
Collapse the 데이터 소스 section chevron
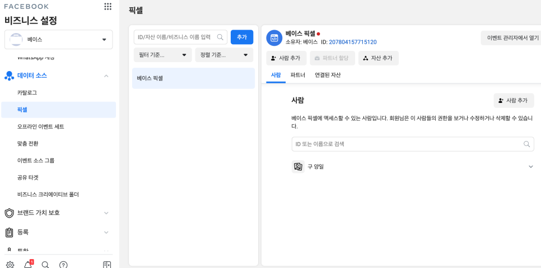point(106,76)
